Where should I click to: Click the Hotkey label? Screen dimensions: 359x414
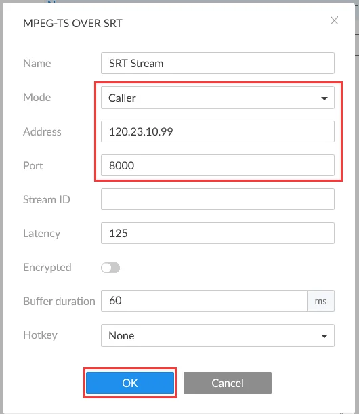pyautogui.click(x=40, y=335)
